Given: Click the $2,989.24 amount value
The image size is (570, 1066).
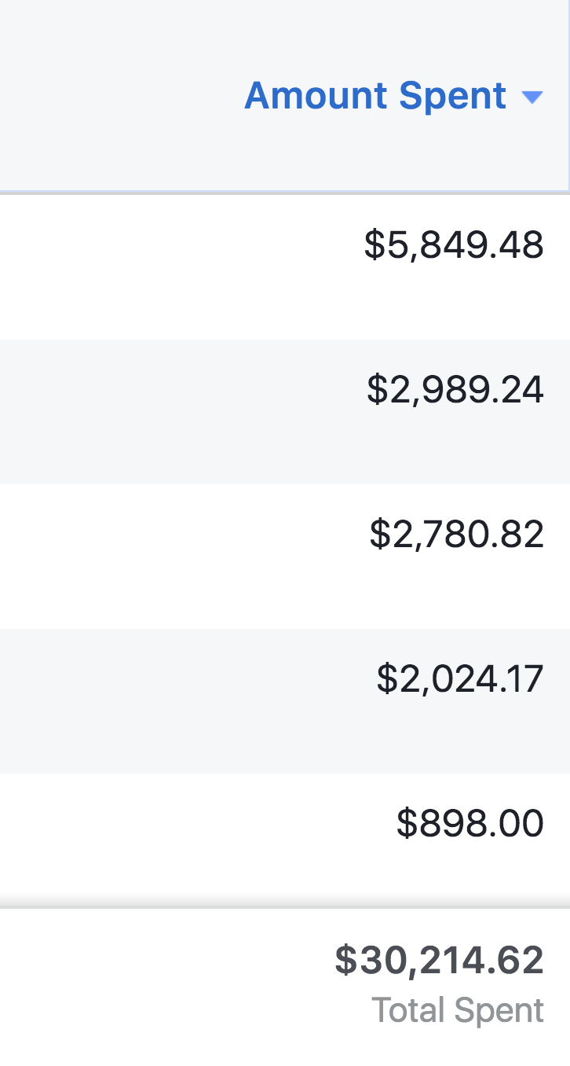Looking at the screenshot, I should tap(455, 390).
